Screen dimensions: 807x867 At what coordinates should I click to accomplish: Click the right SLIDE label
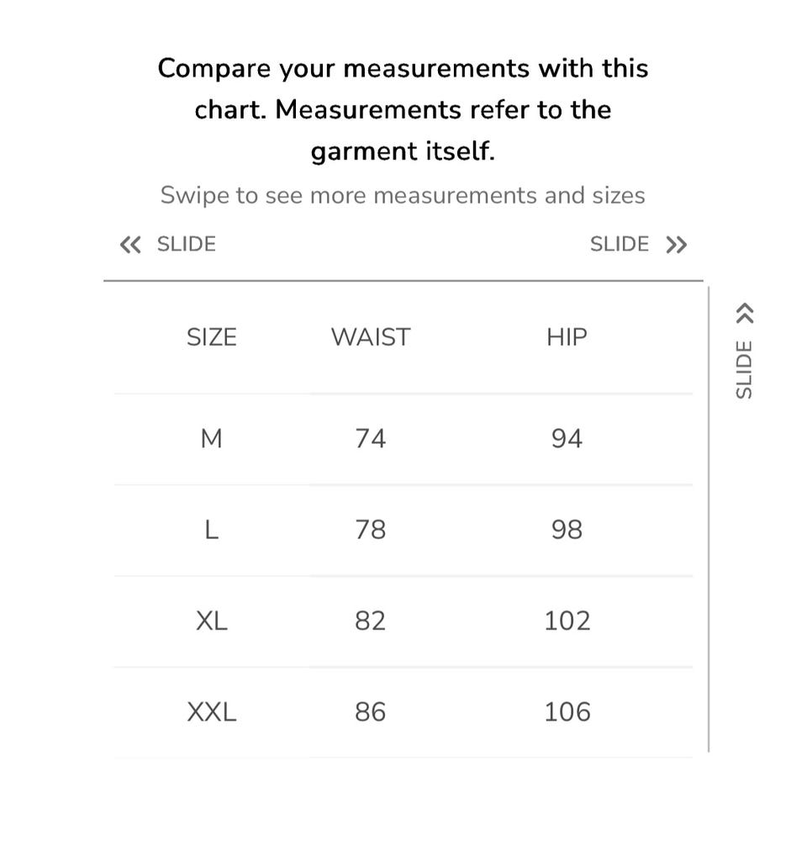coord(620,245)
